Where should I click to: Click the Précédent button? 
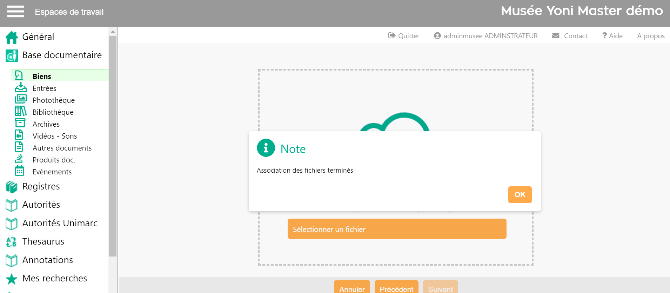coord(396,288)
